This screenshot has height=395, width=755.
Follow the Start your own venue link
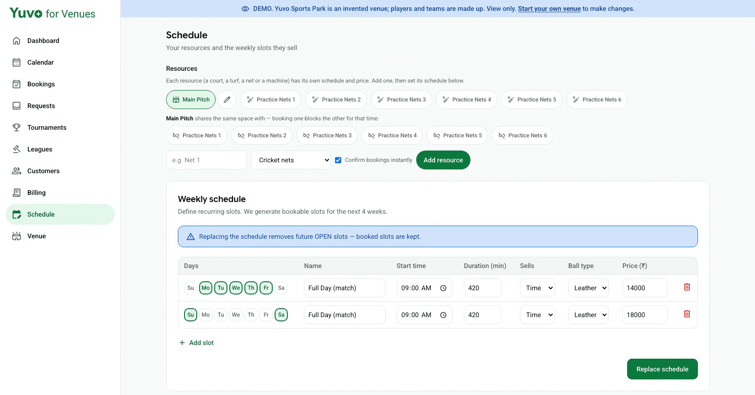[549, 8]
